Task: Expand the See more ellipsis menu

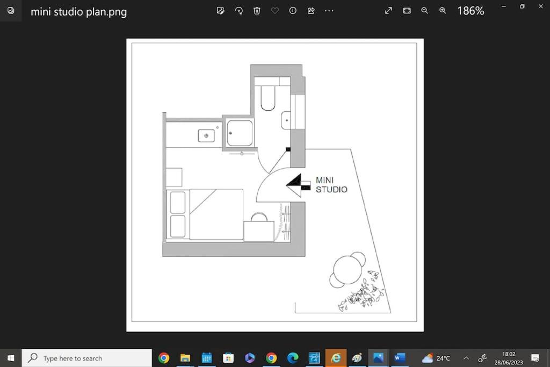Action: point(329,11)
